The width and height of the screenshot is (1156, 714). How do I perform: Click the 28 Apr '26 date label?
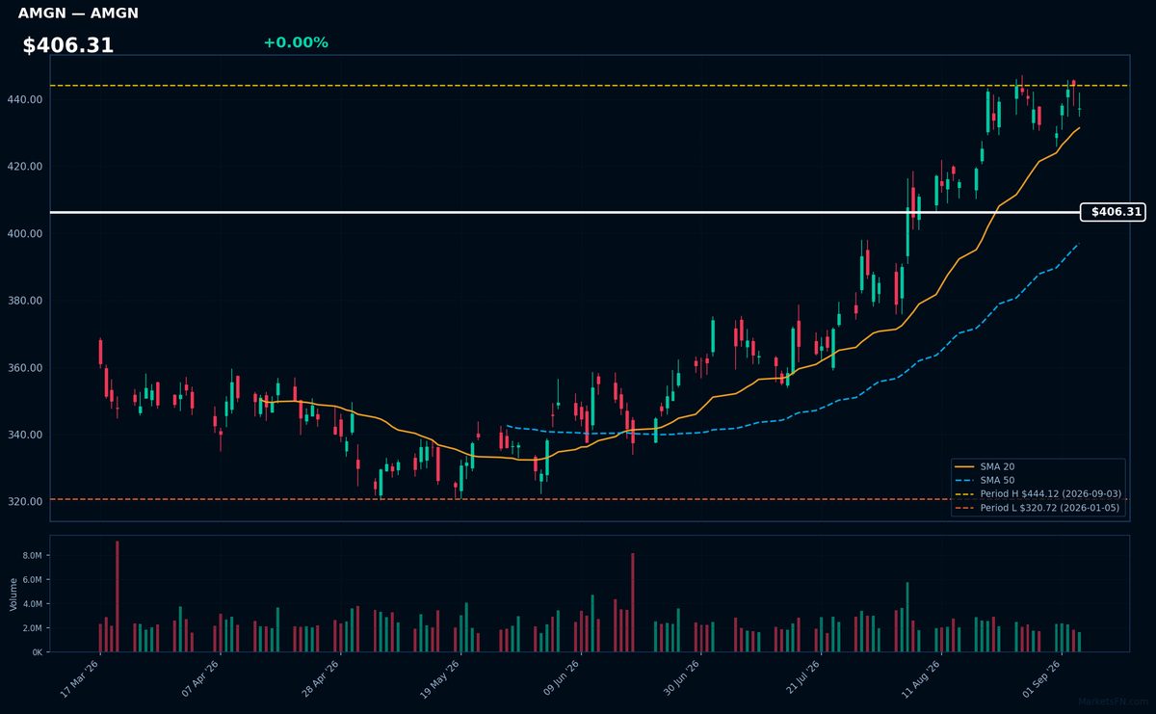321,678
